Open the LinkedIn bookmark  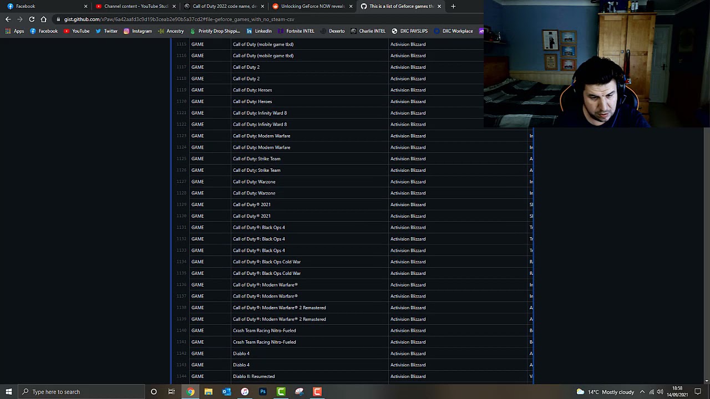(x=259, y=31)
